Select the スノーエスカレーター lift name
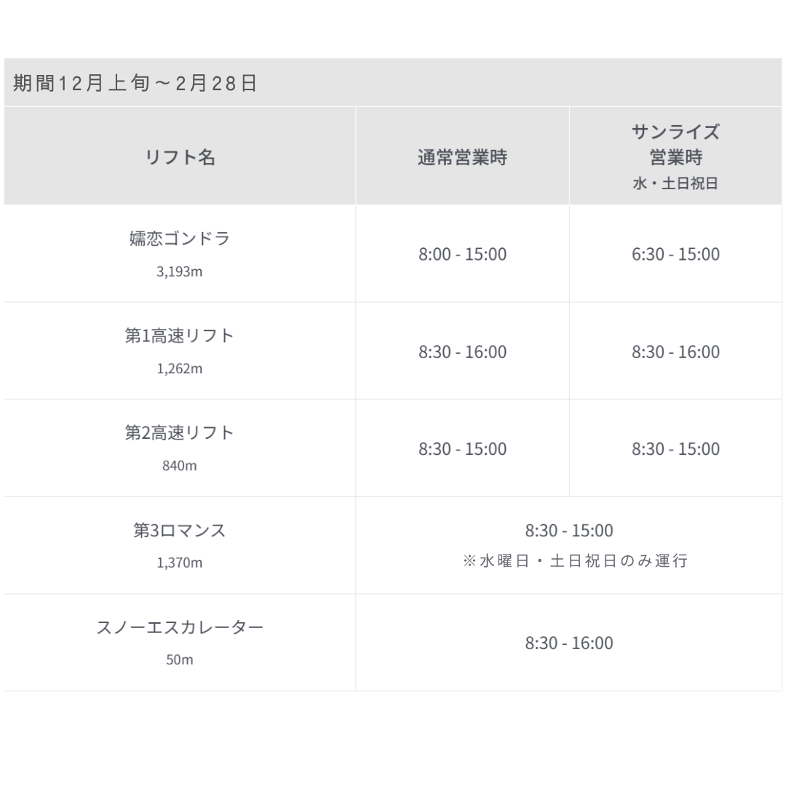Screen dimensions: 786x786 click(180, 627)
